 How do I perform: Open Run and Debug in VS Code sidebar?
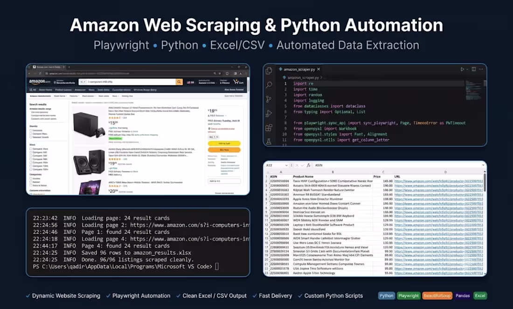[269, 113]
